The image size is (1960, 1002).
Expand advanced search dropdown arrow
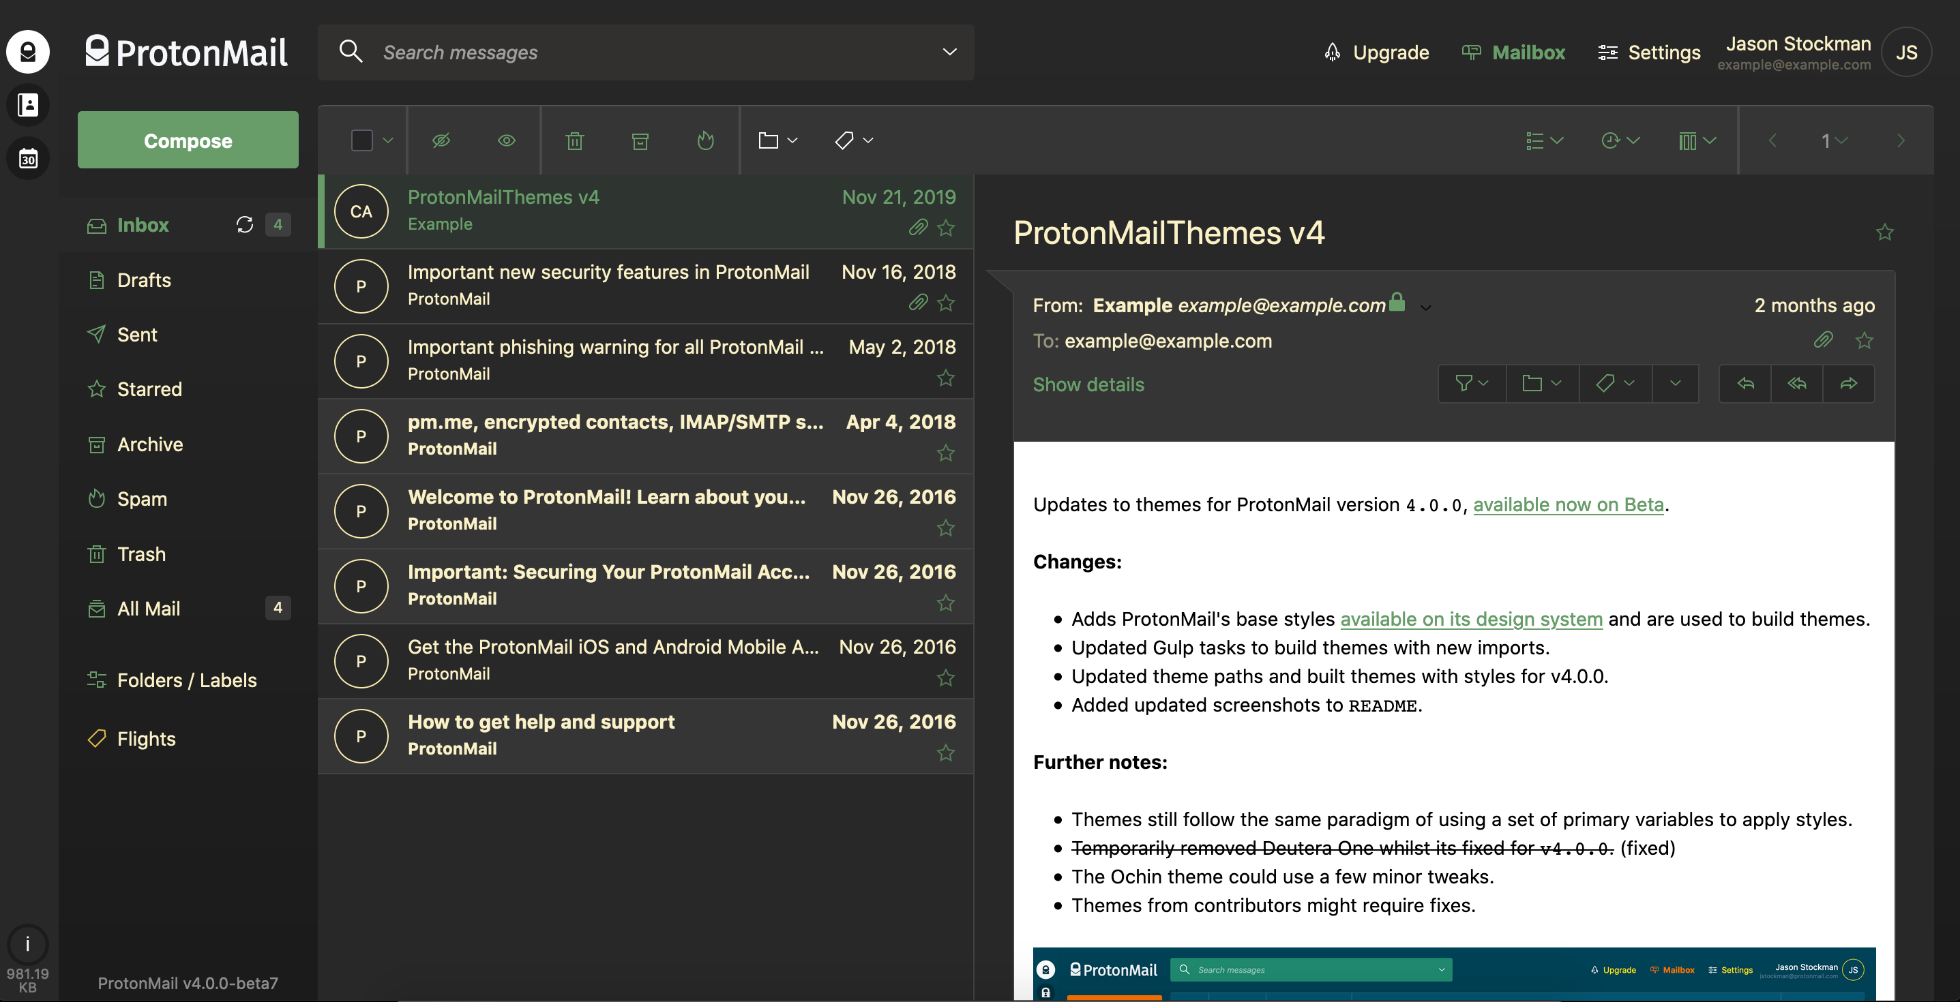(949, 52)
